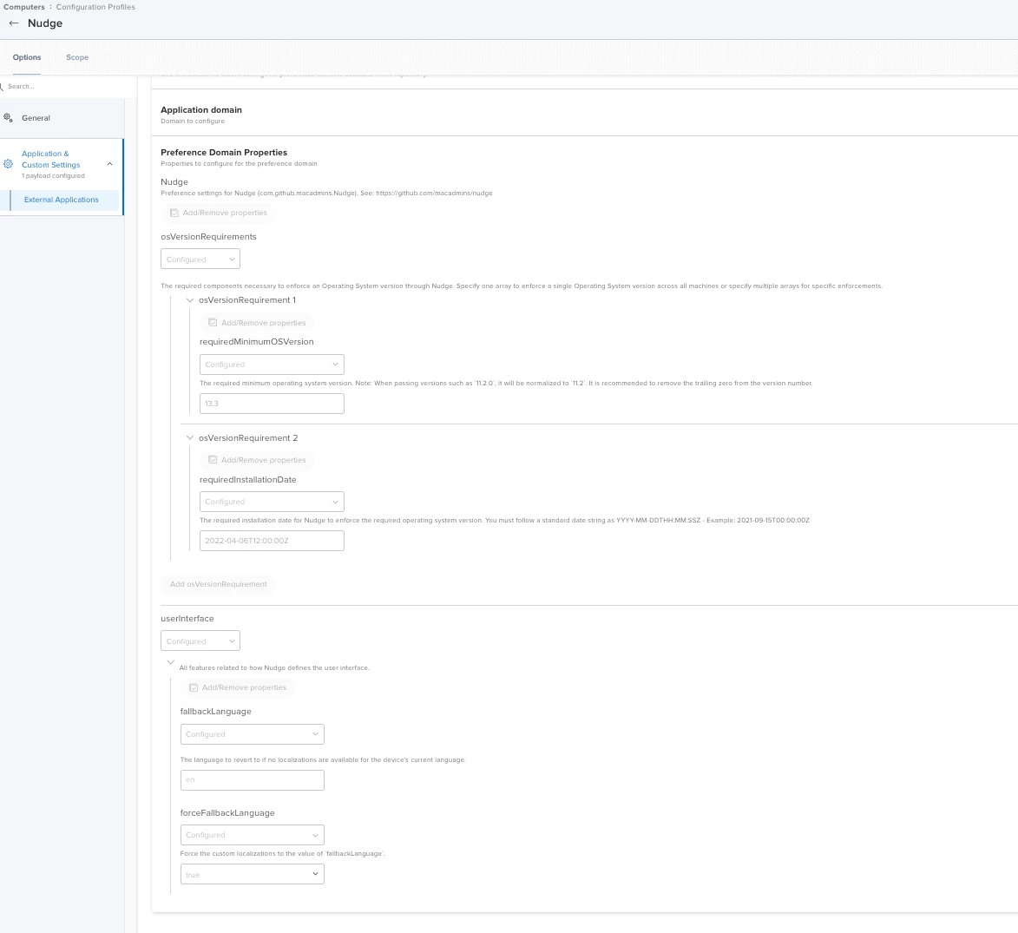Click the fallbackLanguage 'en' text field
Screen dimensions: 1018x933
[252, 779]
